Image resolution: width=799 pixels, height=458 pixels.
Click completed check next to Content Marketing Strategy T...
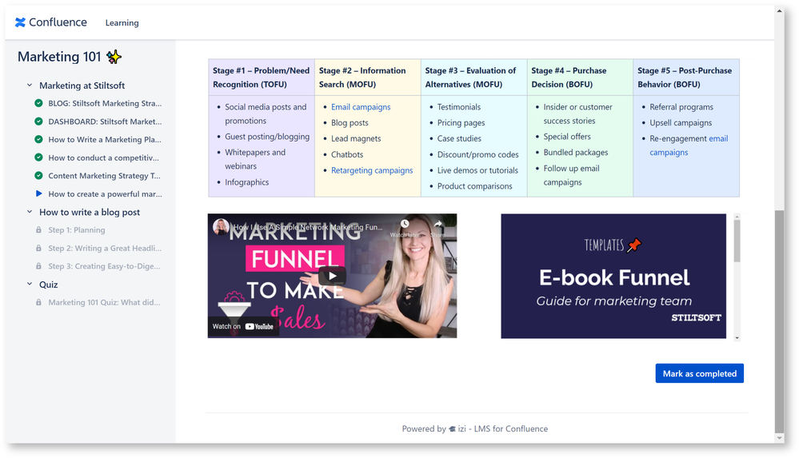pos(38,175)
